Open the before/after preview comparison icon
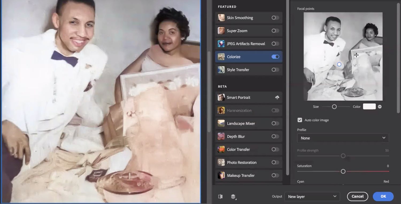The height and width of the screenshot is (204, 401). coord(220,197)
